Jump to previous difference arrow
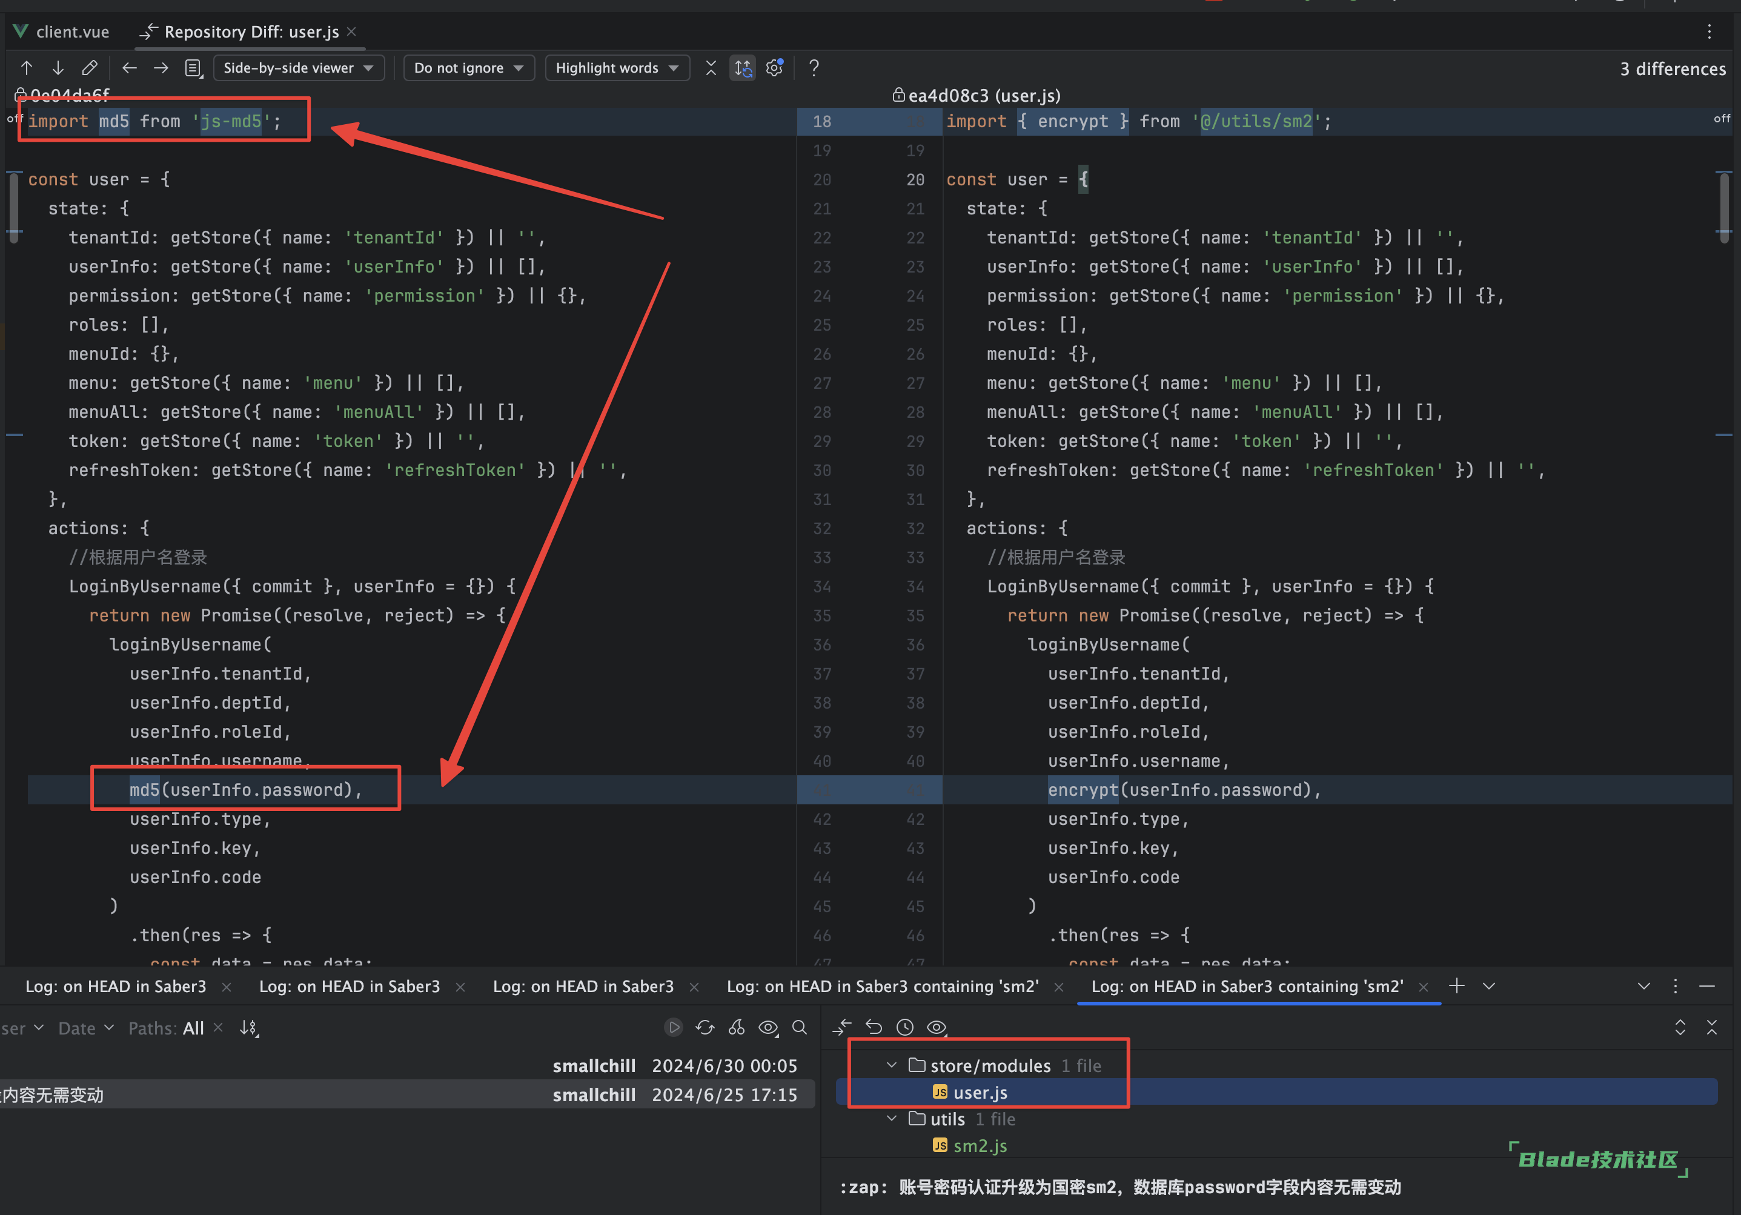Viewport: 1741px width, 1215px height. 27,68
